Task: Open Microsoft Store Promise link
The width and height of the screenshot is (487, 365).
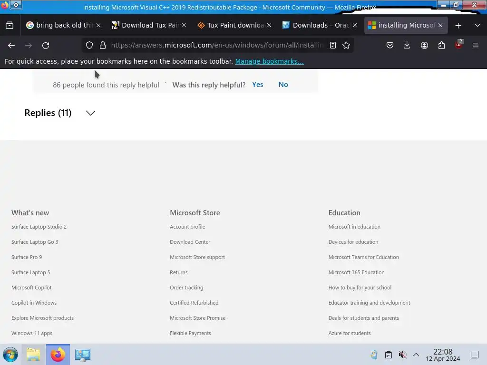Action: 197,318
